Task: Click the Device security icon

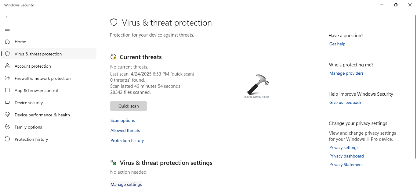Action: tap(7, 103)
